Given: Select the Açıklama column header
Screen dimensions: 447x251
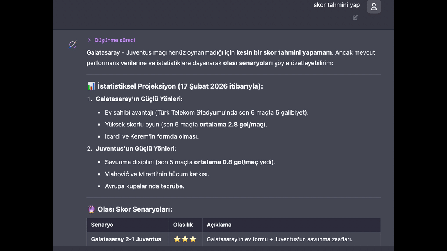Looking at the screenshot, I should 219,225.
